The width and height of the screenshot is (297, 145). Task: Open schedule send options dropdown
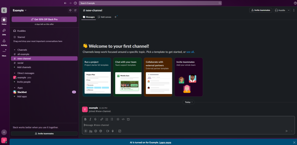[291, 131]
